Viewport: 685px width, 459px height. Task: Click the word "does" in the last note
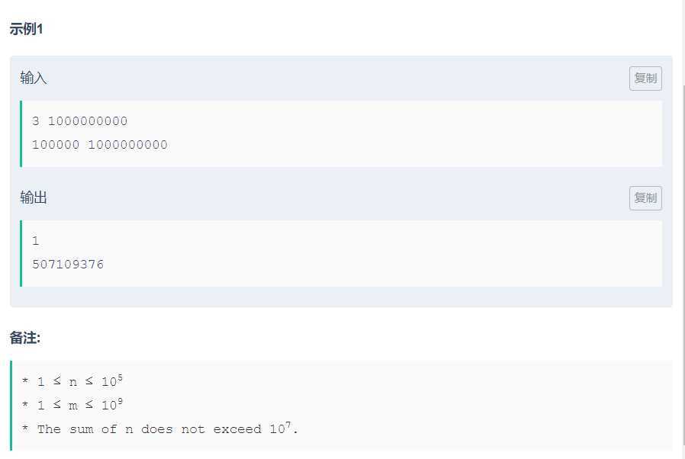point(157,429)
